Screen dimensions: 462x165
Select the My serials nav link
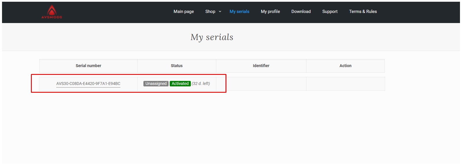coord(239,12)
